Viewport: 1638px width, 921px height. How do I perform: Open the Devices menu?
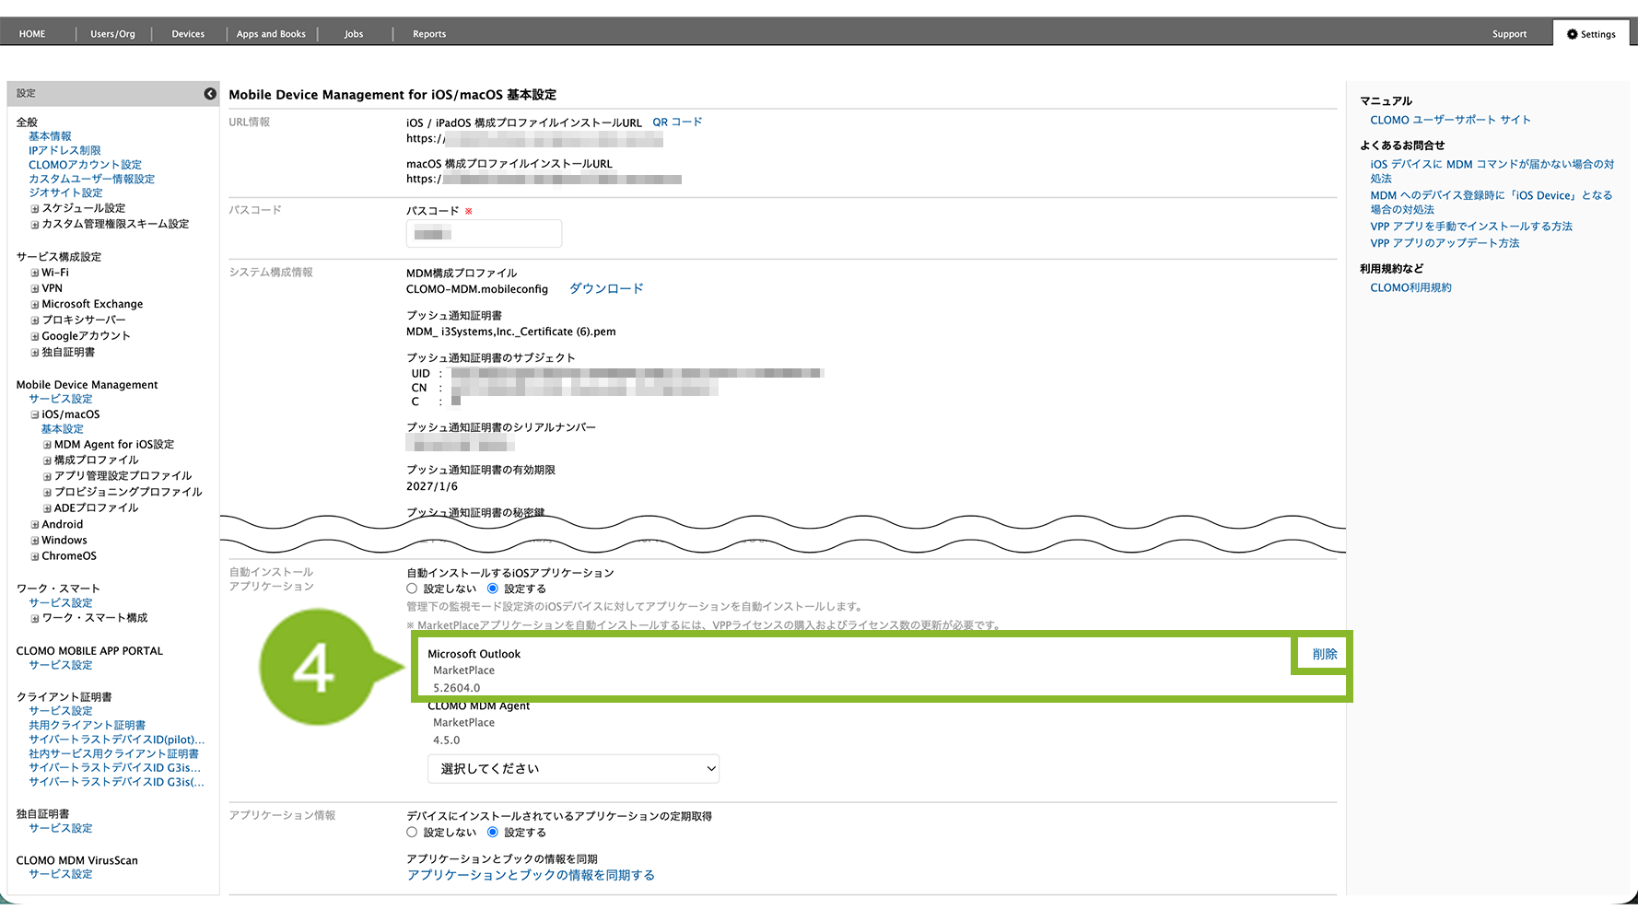188,34
